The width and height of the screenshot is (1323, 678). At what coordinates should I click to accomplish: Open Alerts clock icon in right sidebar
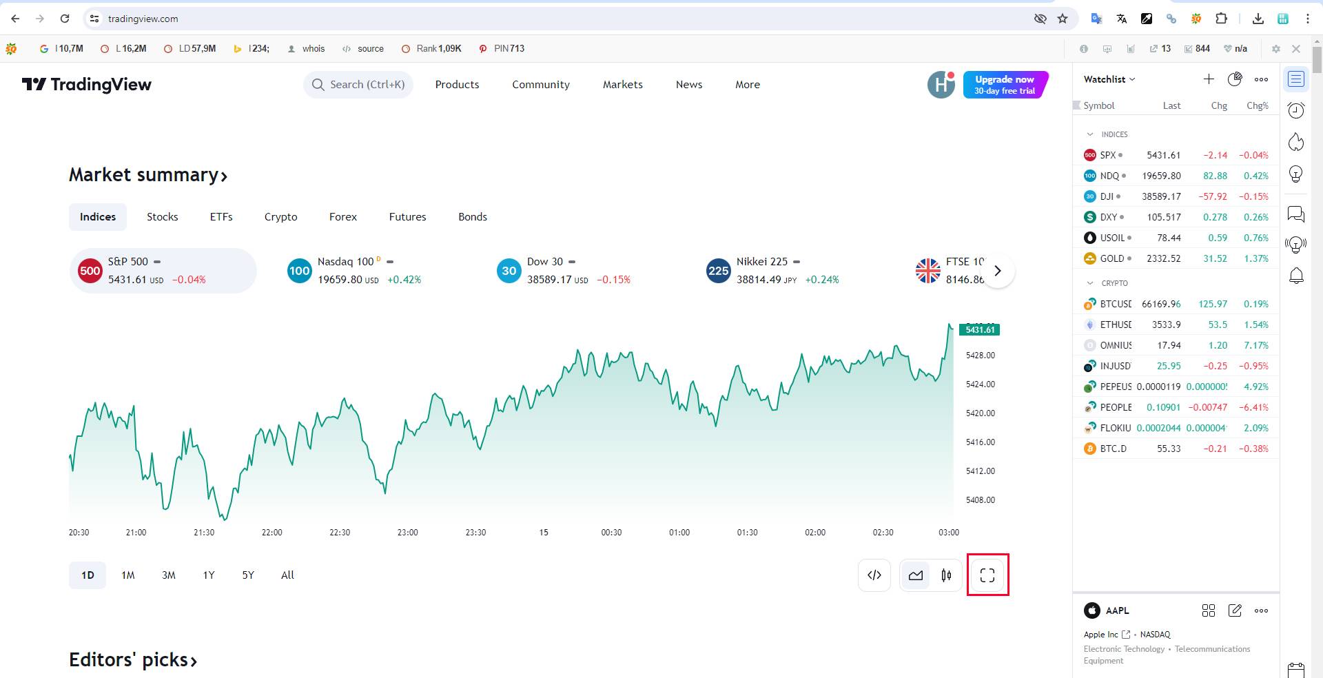point(1296,110)
